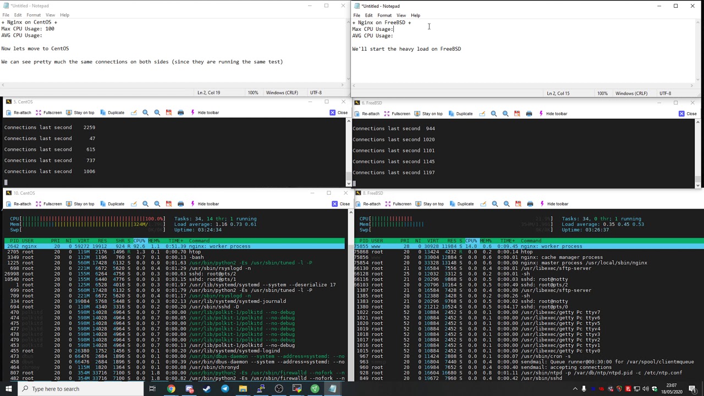Select the nginx cache manager process row in FreeBSD htop
The image size is (704, 396).
pyautogui.click(x=530, y=257)
